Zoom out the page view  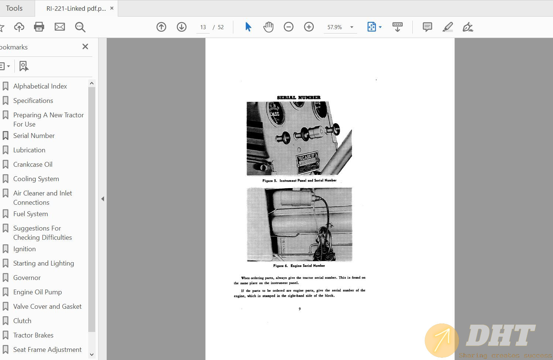coord(289,27)
